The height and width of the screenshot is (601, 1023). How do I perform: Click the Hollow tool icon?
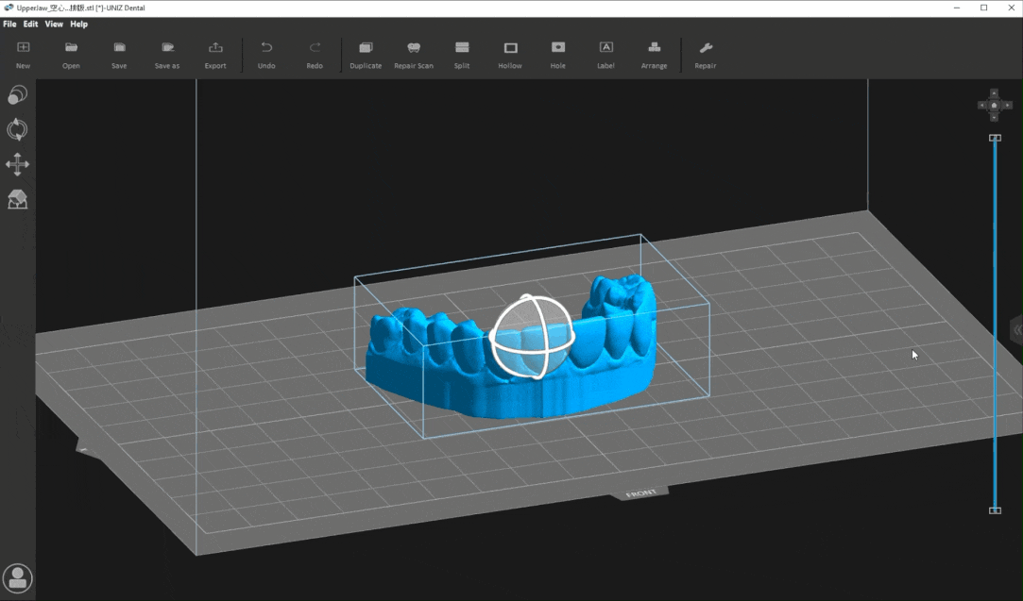click(x=510, y=55)
